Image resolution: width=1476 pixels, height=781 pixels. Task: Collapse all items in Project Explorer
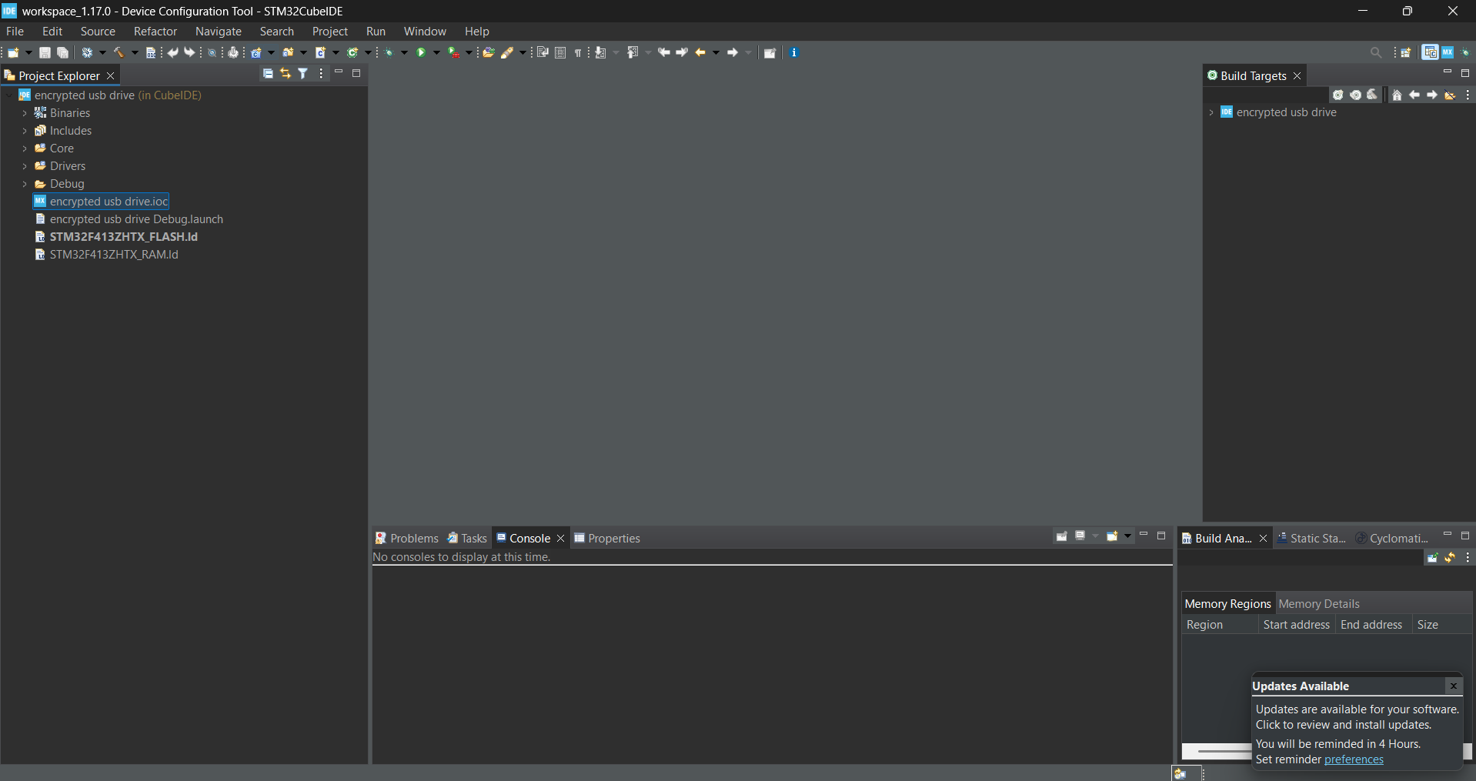coord(267,73)
